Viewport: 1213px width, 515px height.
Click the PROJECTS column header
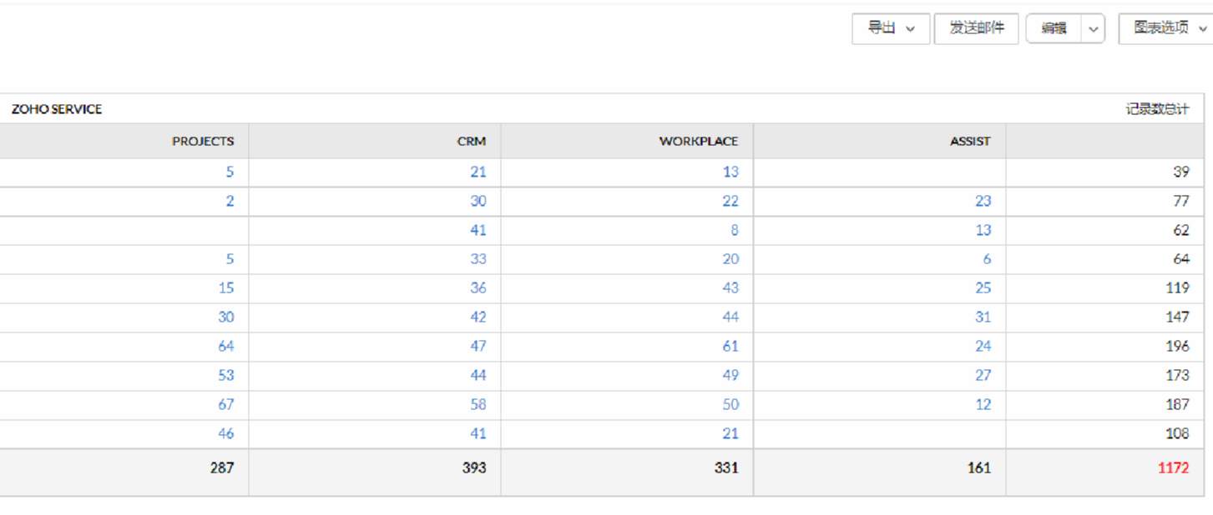click(203, 142)
